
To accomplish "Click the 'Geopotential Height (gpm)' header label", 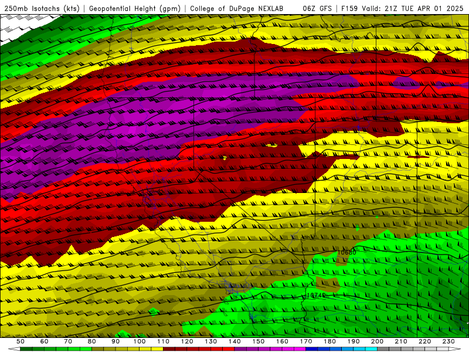I will point(135,9).
